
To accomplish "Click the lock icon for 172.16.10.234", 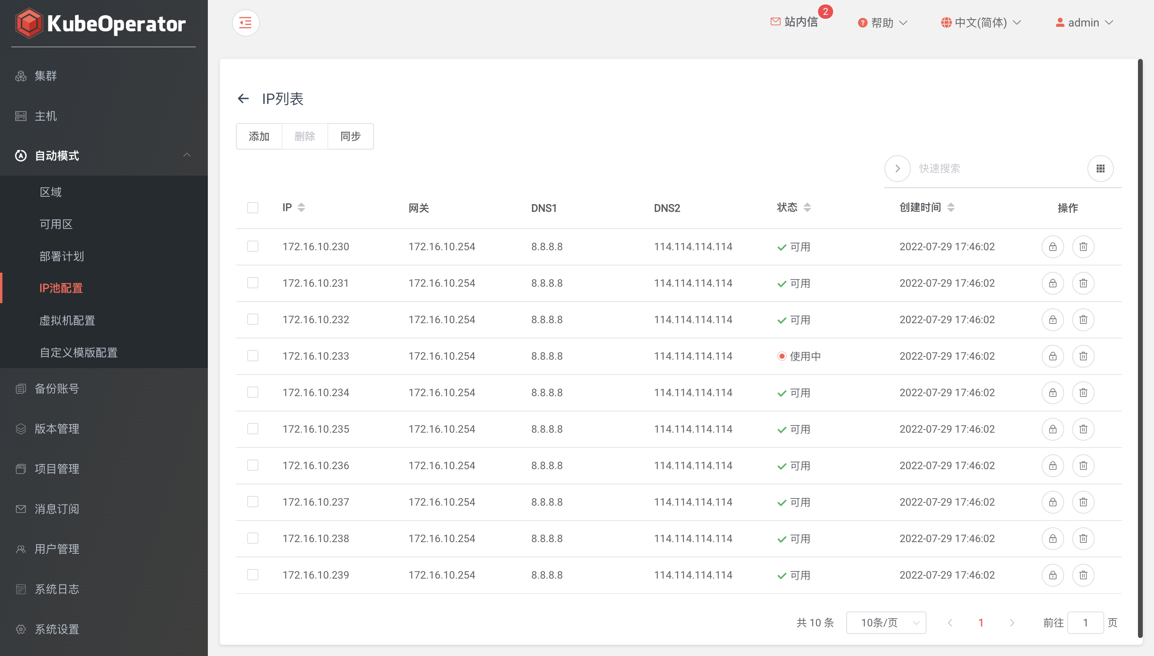I will [x=1052, y=393].
